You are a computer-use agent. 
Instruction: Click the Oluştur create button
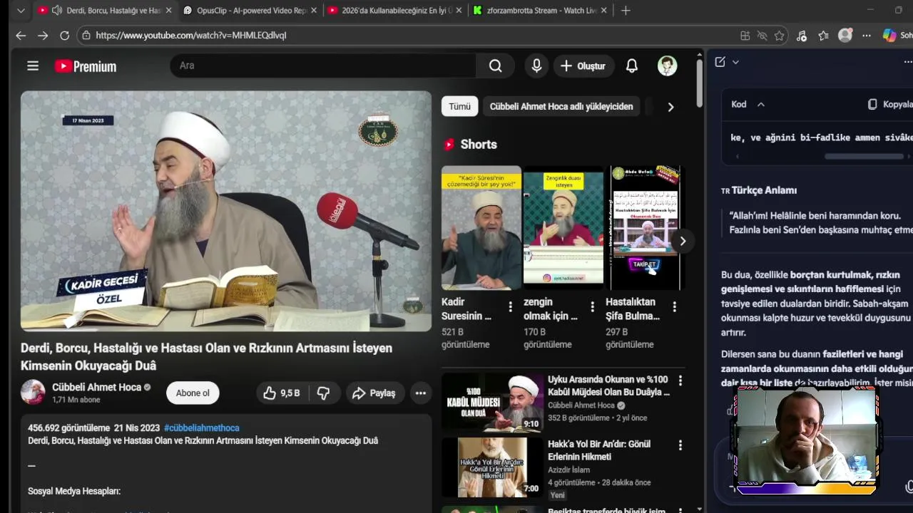pos(583,66)
